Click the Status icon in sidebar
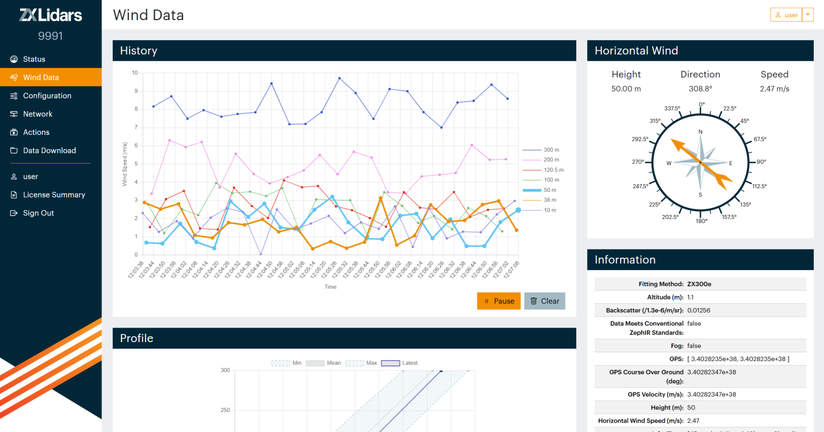This screenshot has height=432, width=824. pos(14,59)
